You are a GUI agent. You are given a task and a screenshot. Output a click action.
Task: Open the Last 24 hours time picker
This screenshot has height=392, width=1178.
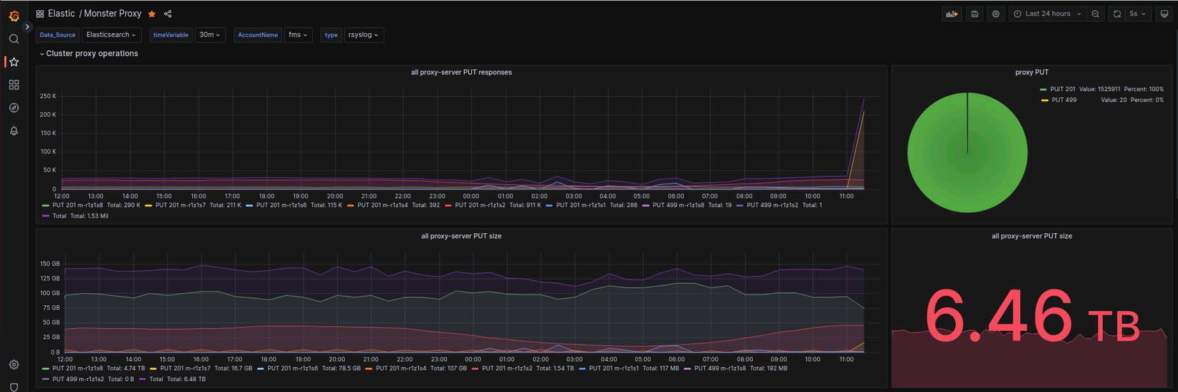[1047, 14]
